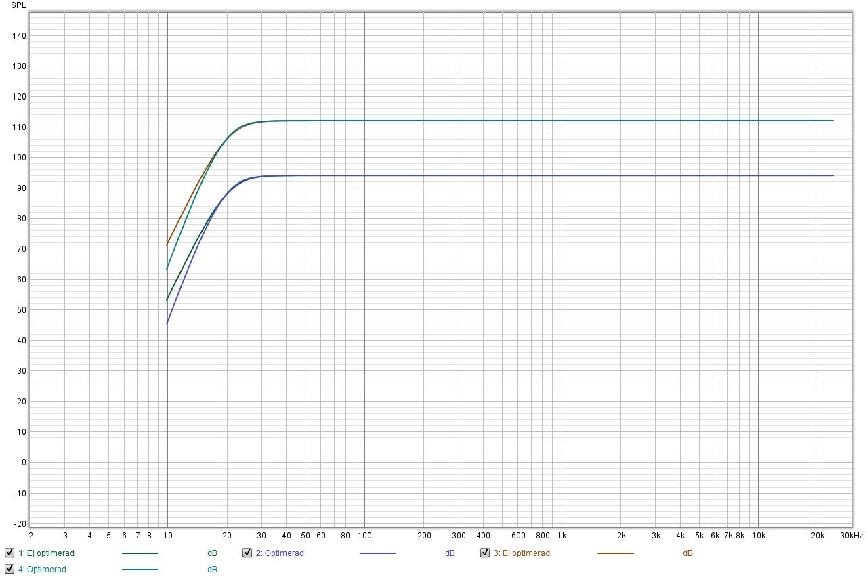Click the 1k label on frequency axis

[x=562, y=536]
